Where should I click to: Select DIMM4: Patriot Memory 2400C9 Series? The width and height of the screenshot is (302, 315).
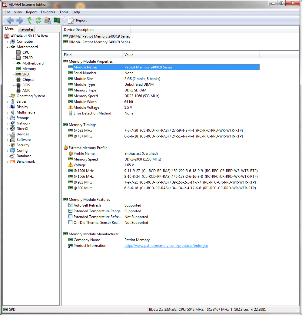99,42
